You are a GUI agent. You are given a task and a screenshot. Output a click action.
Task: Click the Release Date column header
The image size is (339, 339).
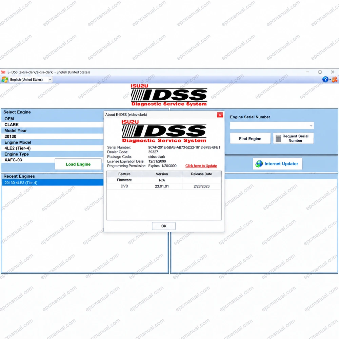coord(201,174)
